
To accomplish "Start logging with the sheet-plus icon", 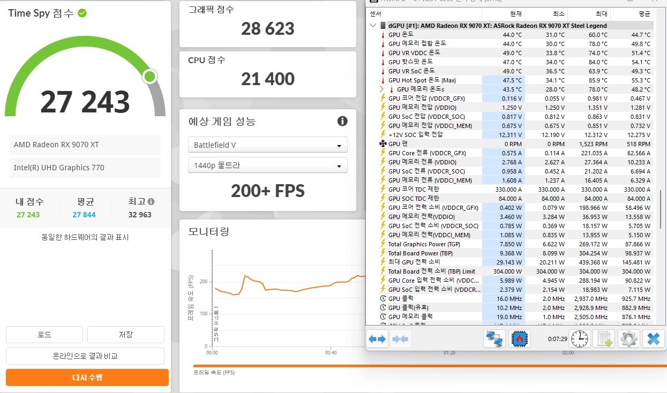I will coord(605,339).
